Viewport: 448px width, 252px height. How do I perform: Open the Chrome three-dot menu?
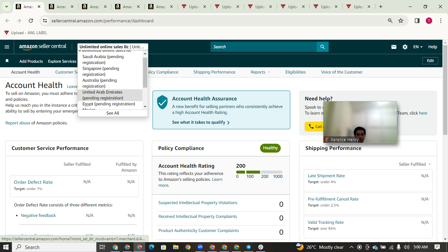click(x=441, y=21)
